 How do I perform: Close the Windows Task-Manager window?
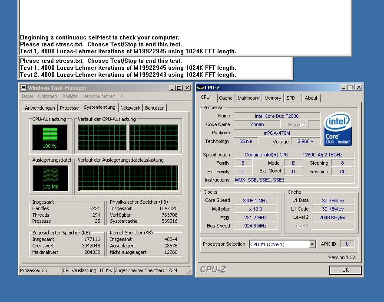(187, 88)
